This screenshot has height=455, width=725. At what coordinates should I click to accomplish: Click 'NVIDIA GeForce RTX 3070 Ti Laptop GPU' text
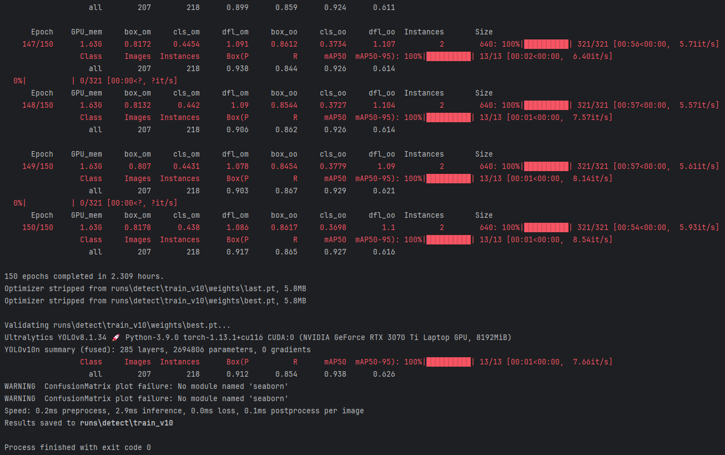[x=386, y=337]
